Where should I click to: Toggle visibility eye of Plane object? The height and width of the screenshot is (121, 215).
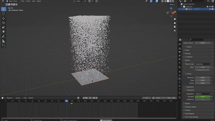tap(210, 9)
